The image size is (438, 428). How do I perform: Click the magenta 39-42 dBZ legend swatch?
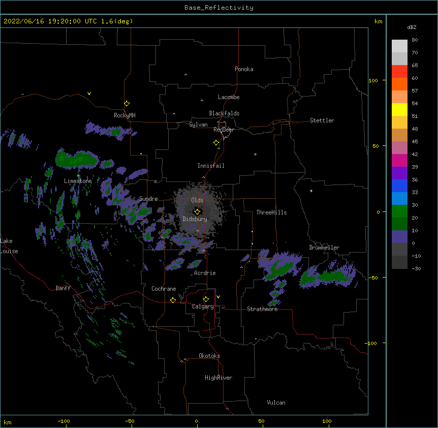coord(399,160)
